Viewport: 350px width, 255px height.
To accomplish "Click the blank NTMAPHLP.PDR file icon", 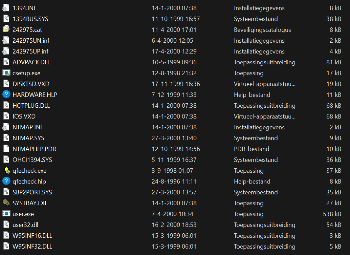I will tap(6, 149).
